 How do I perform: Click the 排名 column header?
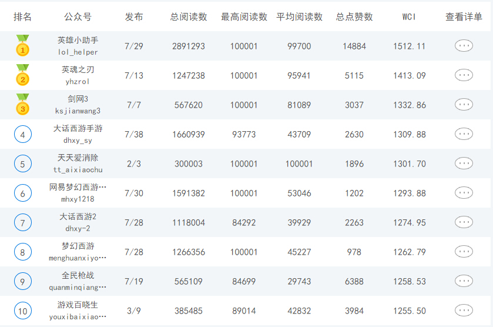[23, 16]
